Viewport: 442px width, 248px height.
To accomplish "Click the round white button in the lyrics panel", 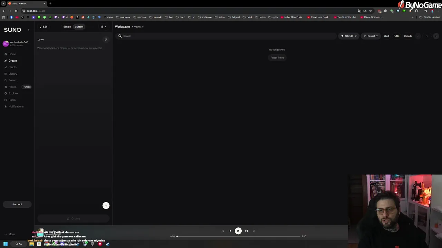I will click(106, 206).
